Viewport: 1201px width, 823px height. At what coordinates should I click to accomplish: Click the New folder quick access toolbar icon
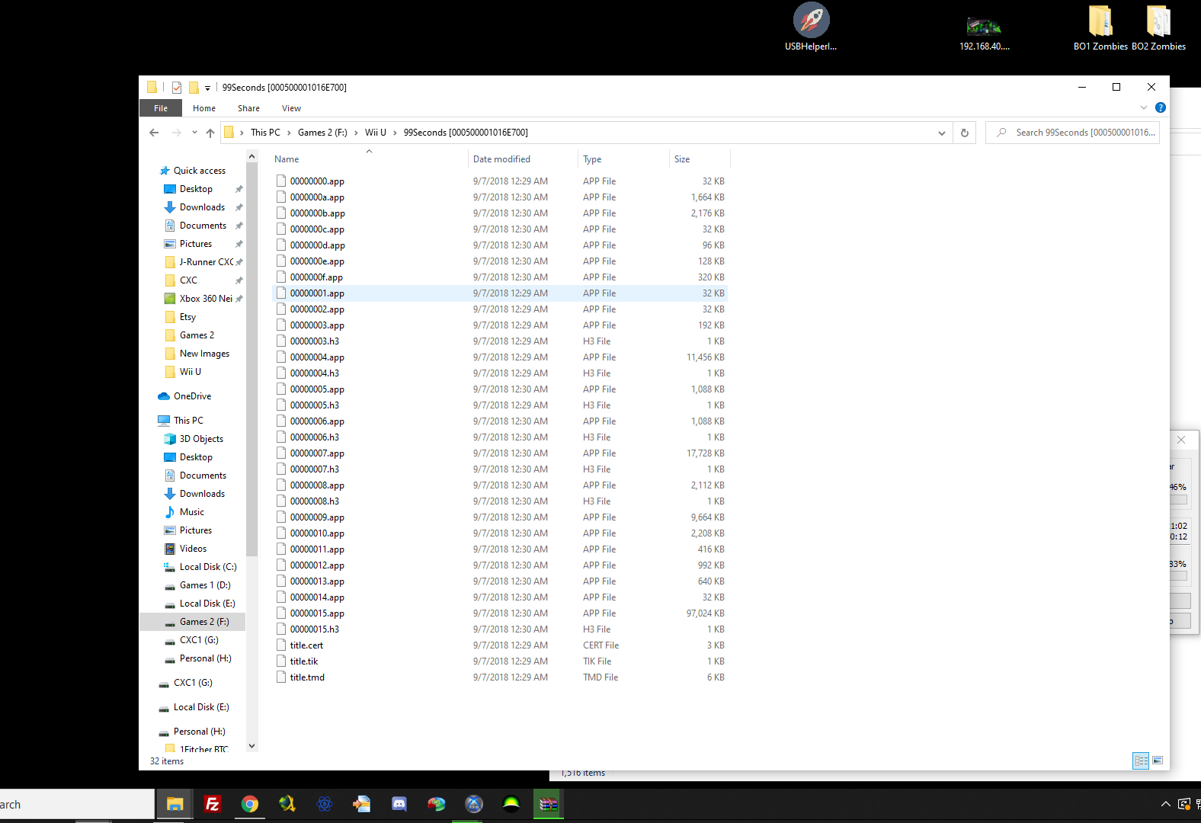(194, 88)
